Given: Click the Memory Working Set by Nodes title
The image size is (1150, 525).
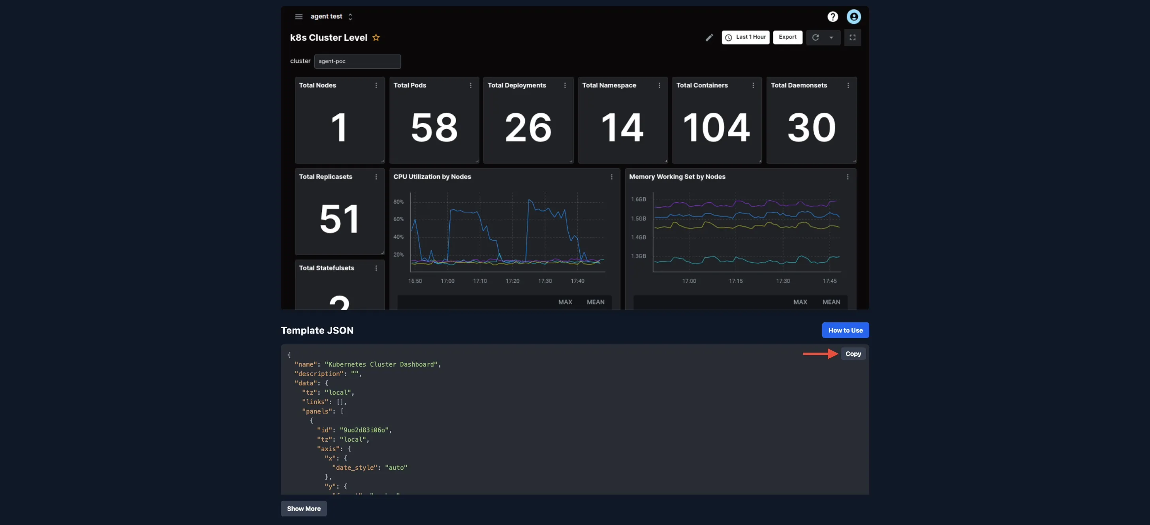Looking at the screenshot, I should pyautogui.click(x=677, y=177).
